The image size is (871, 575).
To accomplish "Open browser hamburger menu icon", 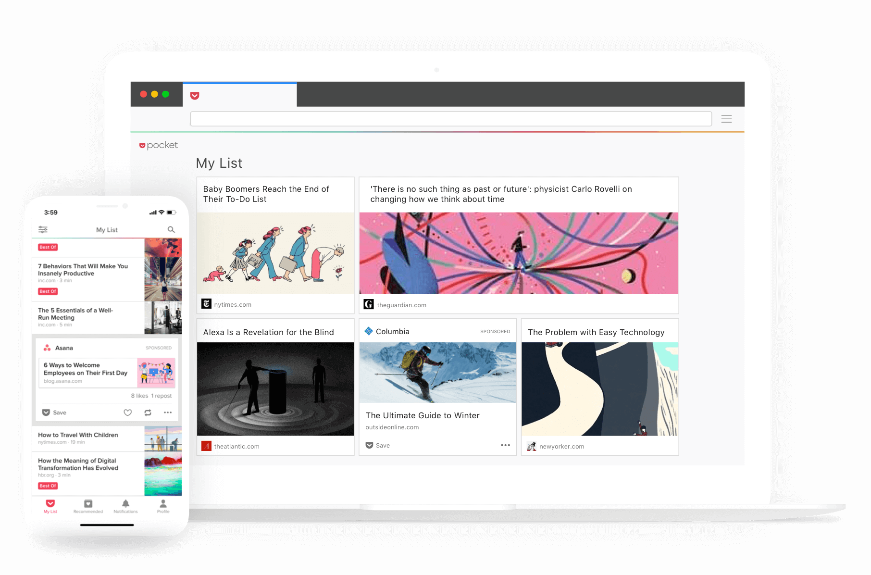I will pyautogui.click(x=726, y=119).
